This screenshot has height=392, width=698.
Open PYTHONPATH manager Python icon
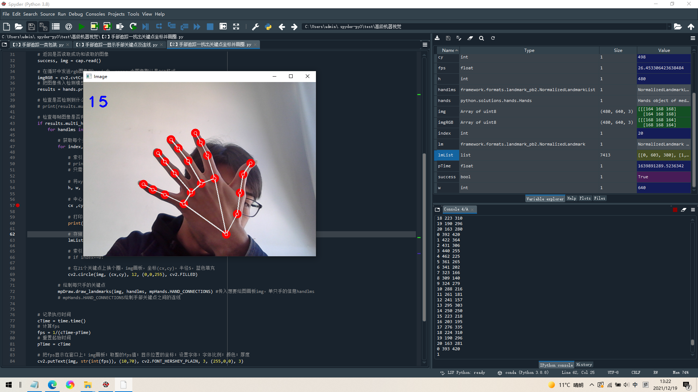pyautogui.click(x=268, y=26)
